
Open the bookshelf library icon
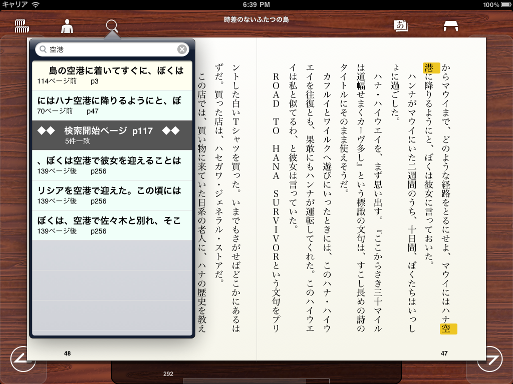click(22, 26)
